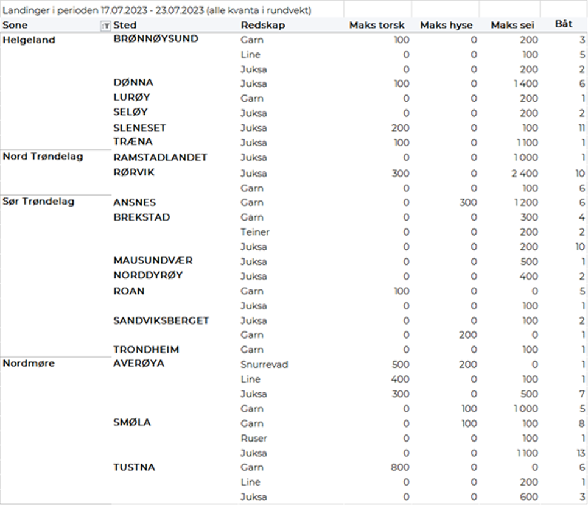This screenshot has width=588, height=505.
Task: Click the 800 Maks torsk value for TUSTNA
Action: (x=401, y=467)
